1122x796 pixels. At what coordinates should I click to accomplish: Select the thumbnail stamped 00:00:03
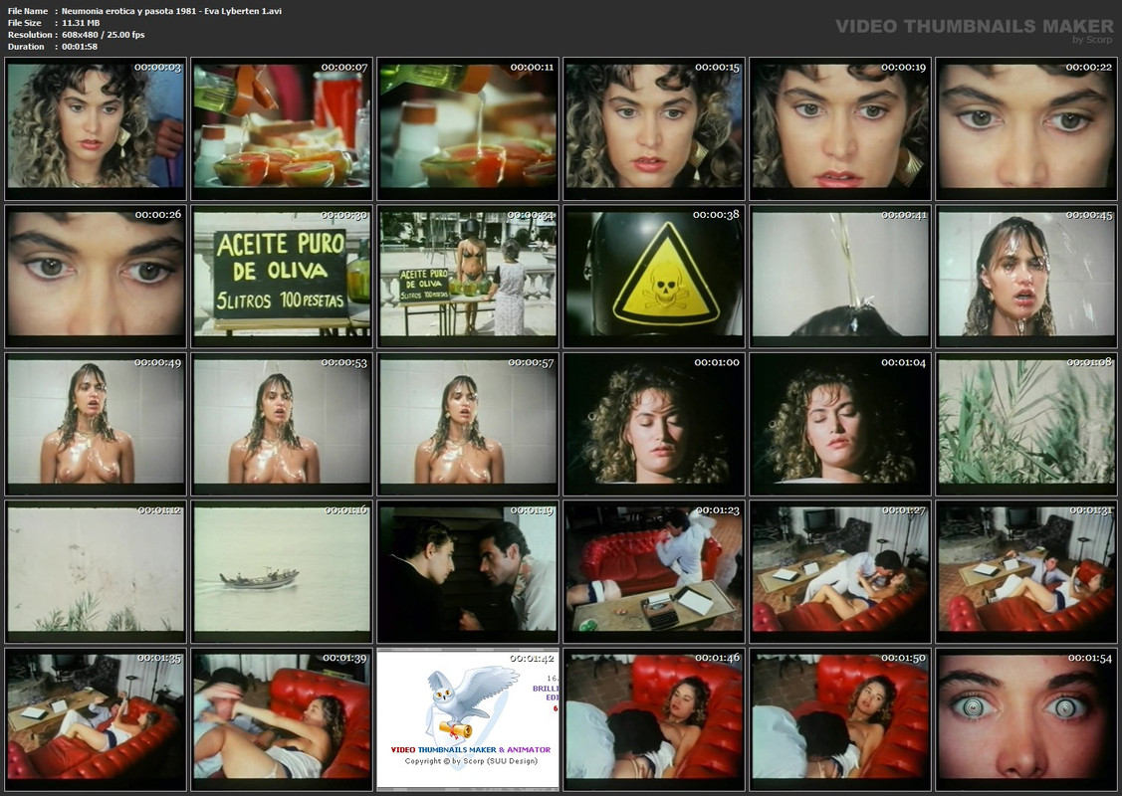point(96,128)
